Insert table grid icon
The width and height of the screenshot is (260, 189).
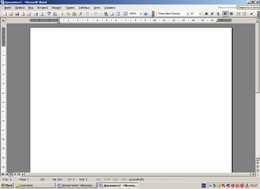point(118,14)
